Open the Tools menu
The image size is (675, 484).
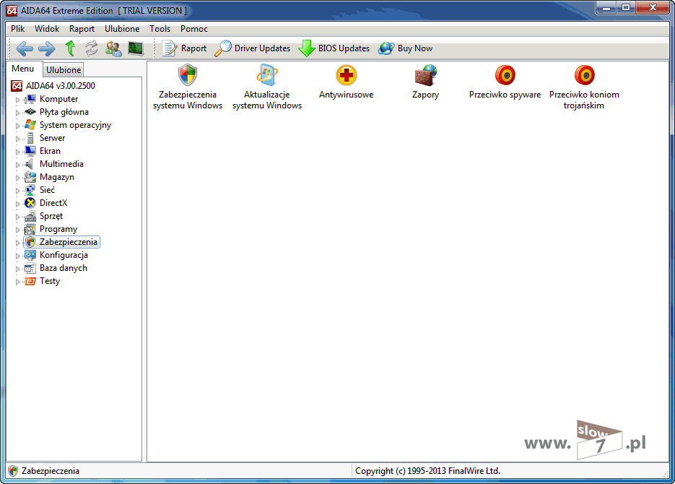160,29
